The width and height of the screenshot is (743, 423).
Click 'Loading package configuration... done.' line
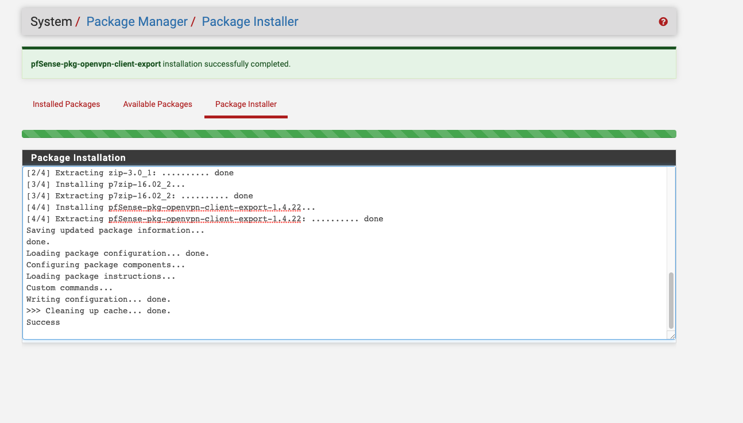pyautogui.click(x=118, y=253)
